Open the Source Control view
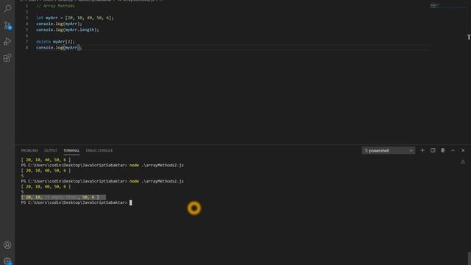The image size is (471, 265). (x=7, y=25)
